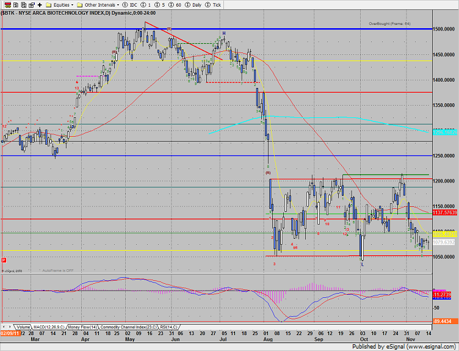Click the red P marker icon
This screenshot has height=351, width=459.
click(4, 260)
